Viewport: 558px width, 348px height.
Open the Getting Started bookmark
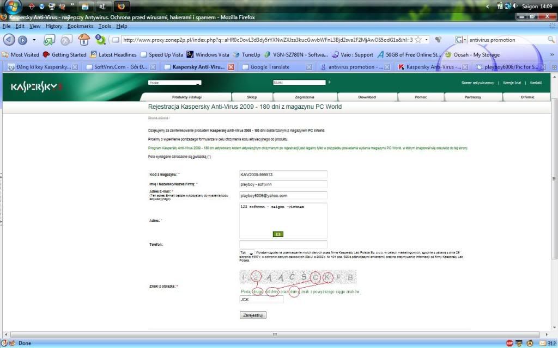pos(64,55)
